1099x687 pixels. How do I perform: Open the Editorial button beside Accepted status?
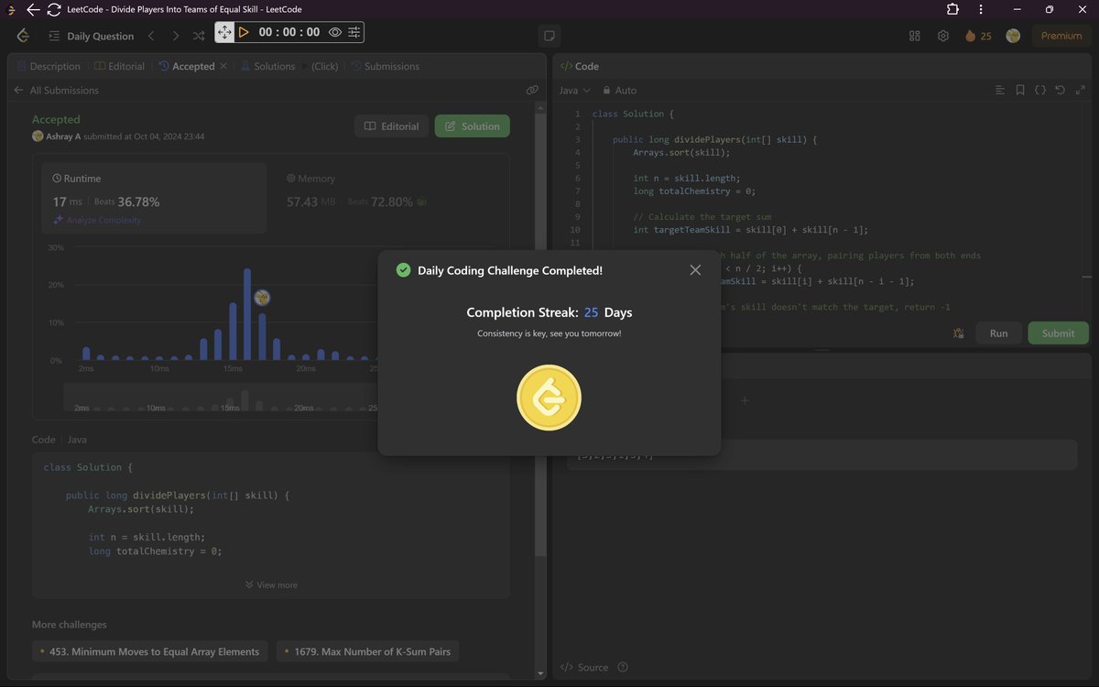click(392, 126)
